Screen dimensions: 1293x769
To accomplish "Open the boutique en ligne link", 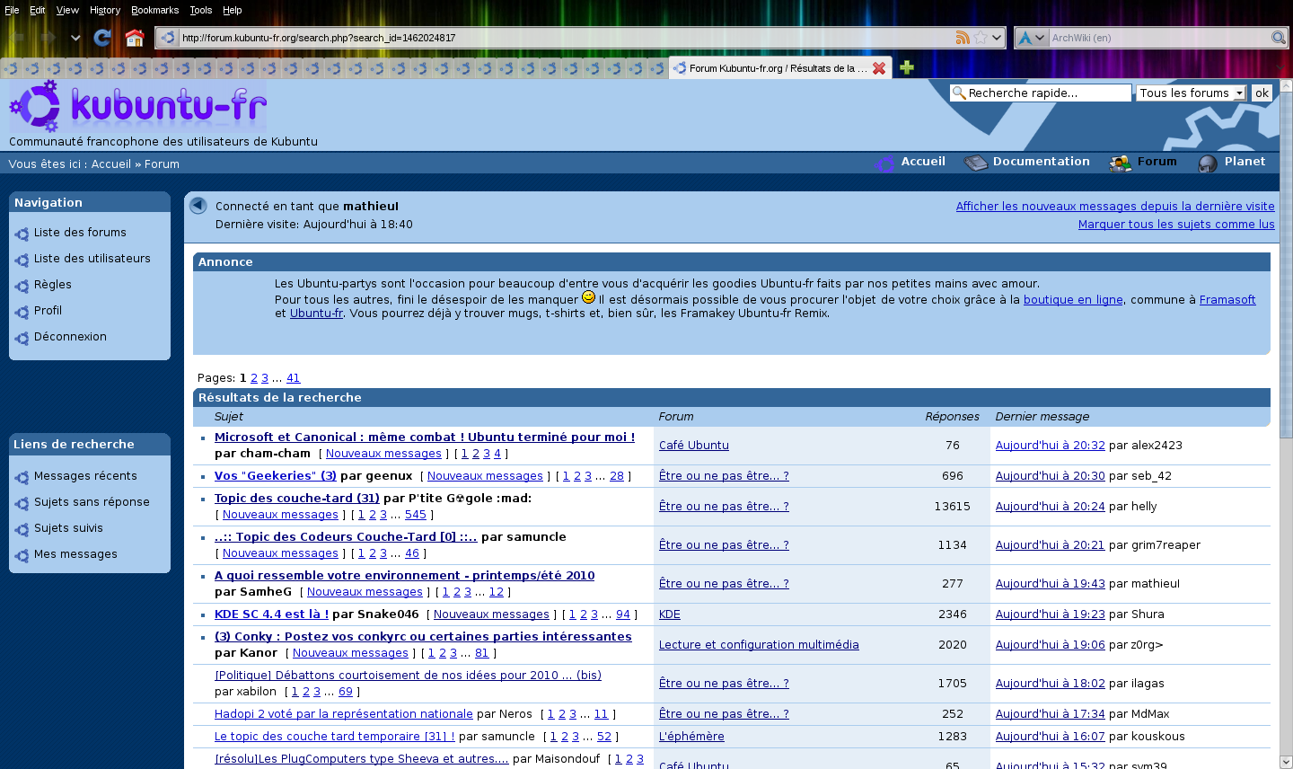I will [1073, 299].
